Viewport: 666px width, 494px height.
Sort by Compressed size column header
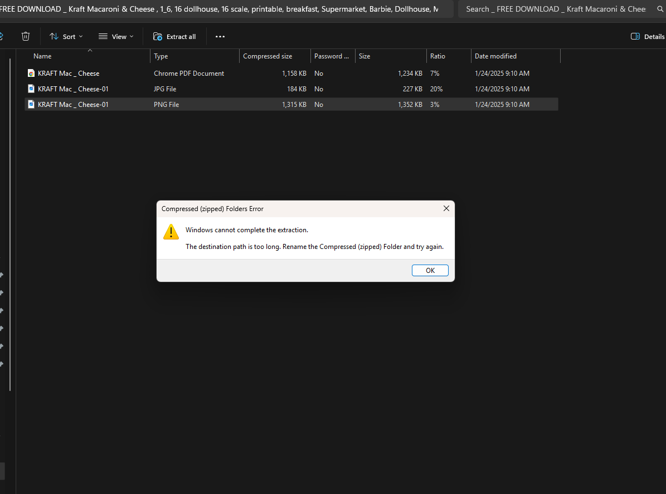(275, 56)
